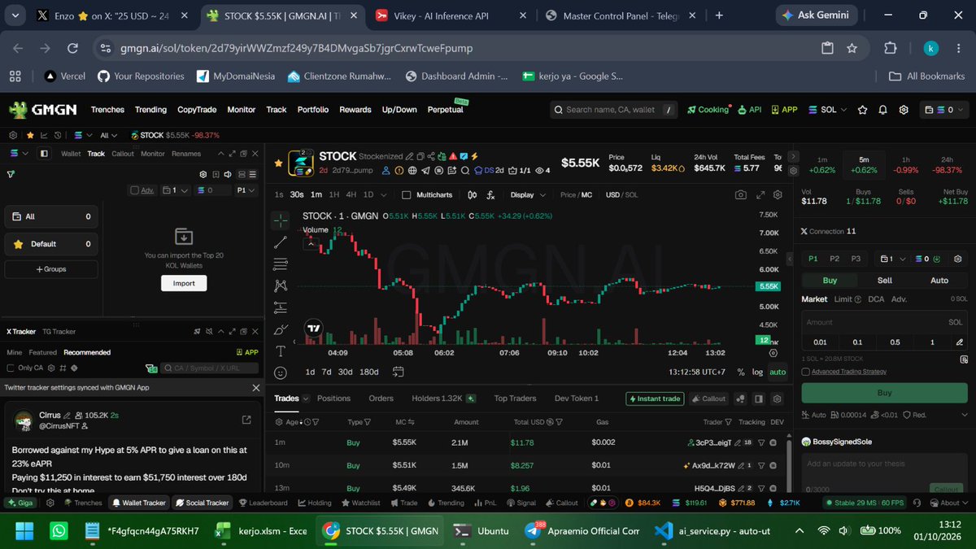Image resolution: width=976 pixels, height=549 pixels.
Task: Toggle percent scale on chart
Action: (740, 372)
